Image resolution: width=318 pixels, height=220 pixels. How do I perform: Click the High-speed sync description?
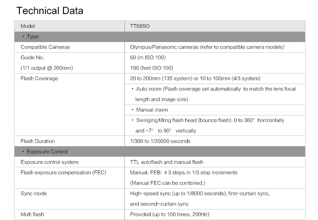(200, 199)
